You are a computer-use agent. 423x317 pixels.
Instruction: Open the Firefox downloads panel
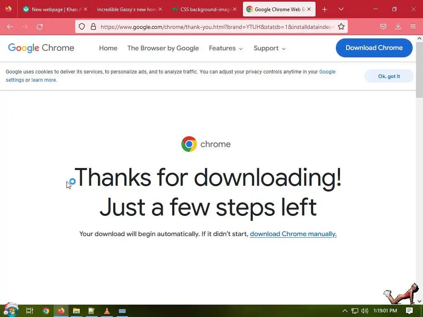click(398, 26)
